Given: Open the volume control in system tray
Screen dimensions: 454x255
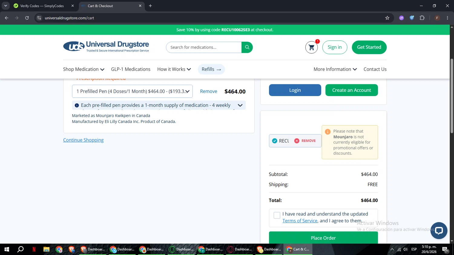Looking at the screenshot, I should tap(406, 249).
